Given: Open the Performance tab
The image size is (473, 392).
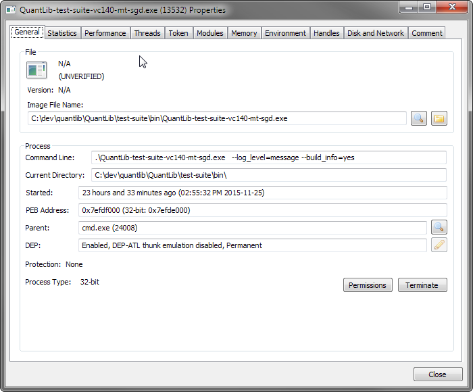Looking at the screenshot, I should click(105, 33).
